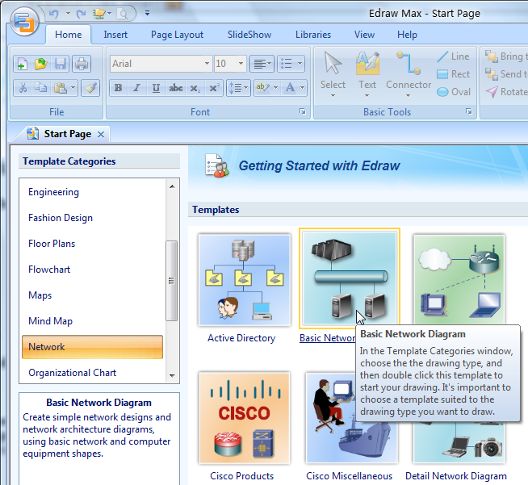Click the font color A button
This screenshot has height=485, width=528.
290,88
